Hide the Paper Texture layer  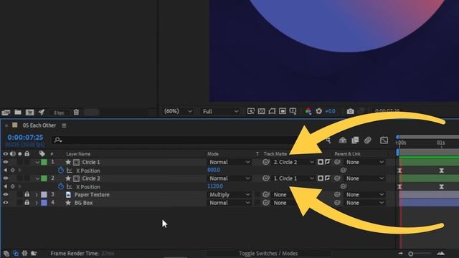tap(6, 194)
